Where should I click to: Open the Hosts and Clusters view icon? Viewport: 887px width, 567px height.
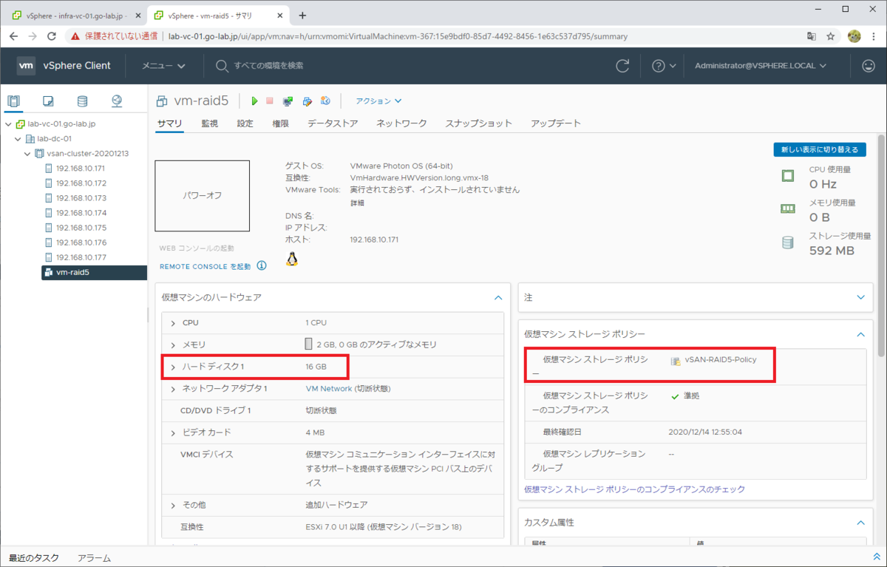[14, 101]
